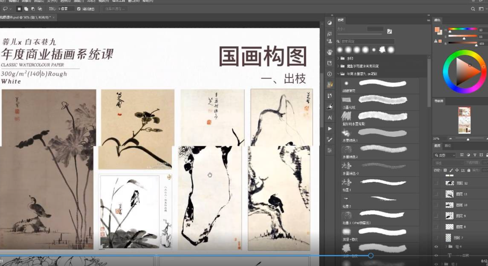This screenshot has width=488, height=266.
Task: Adjust the brush size slider
Action: point(359,34)
